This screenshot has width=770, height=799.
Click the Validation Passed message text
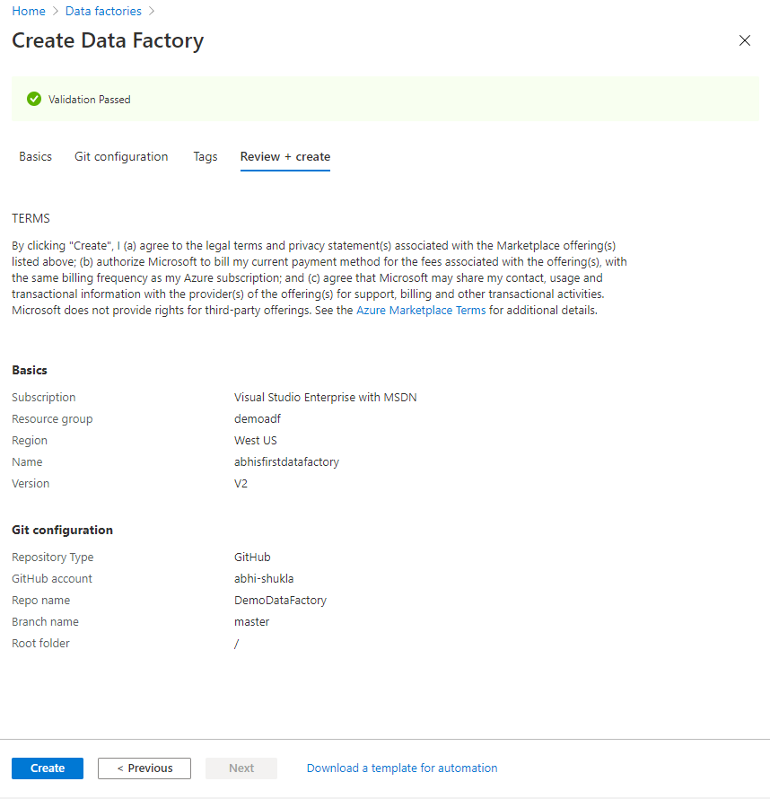pos(90,100)
